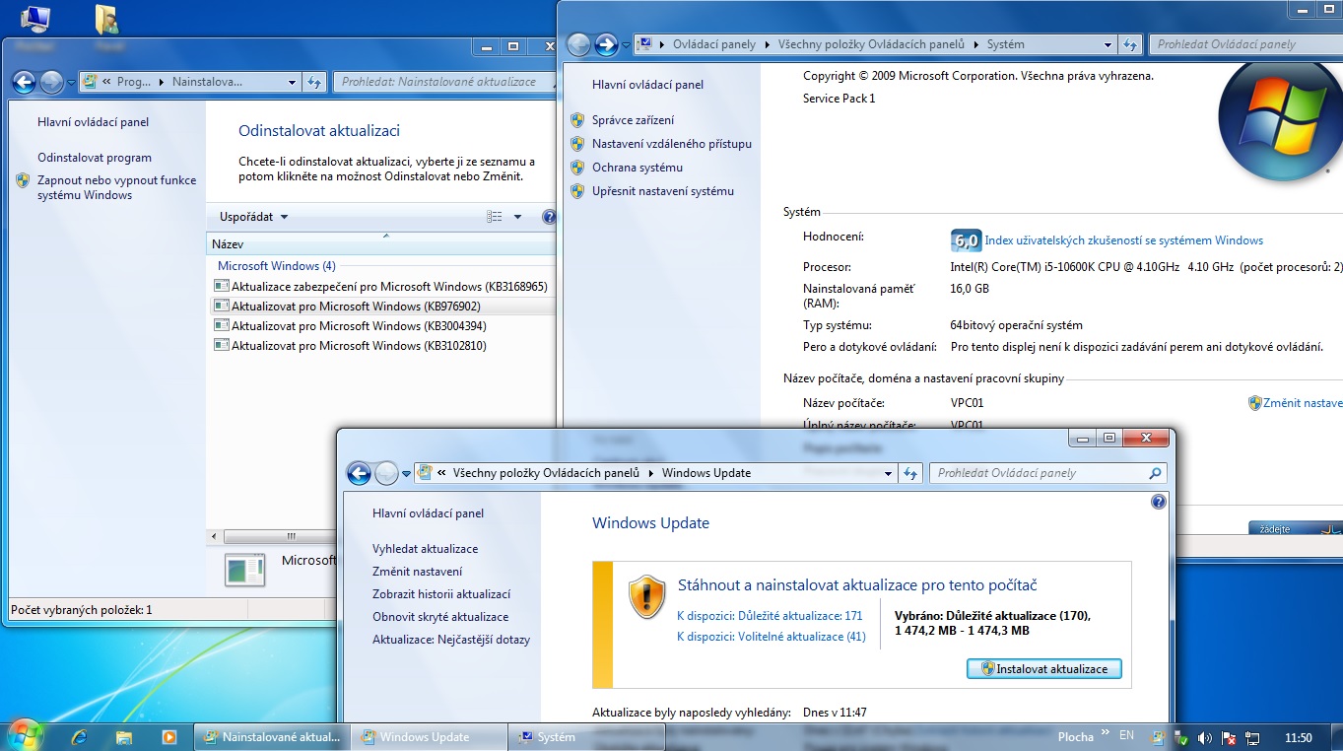Change the view in the installed updates list
The image size is (1343, 751).
click(495, 217)
